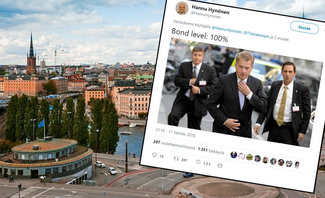
Task: Like the tweet with the heart icon
Action: point(198,162)
